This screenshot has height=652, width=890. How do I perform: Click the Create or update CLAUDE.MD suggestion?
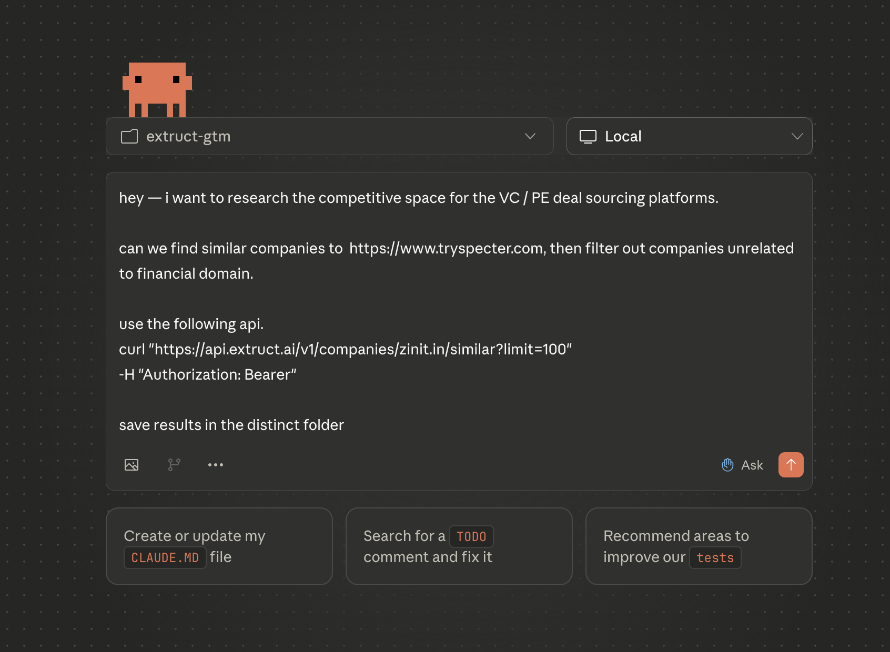coord(219,546)
